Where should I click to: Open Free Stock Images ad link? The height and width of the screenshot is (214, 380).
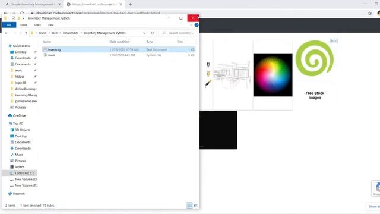[315, 95]
